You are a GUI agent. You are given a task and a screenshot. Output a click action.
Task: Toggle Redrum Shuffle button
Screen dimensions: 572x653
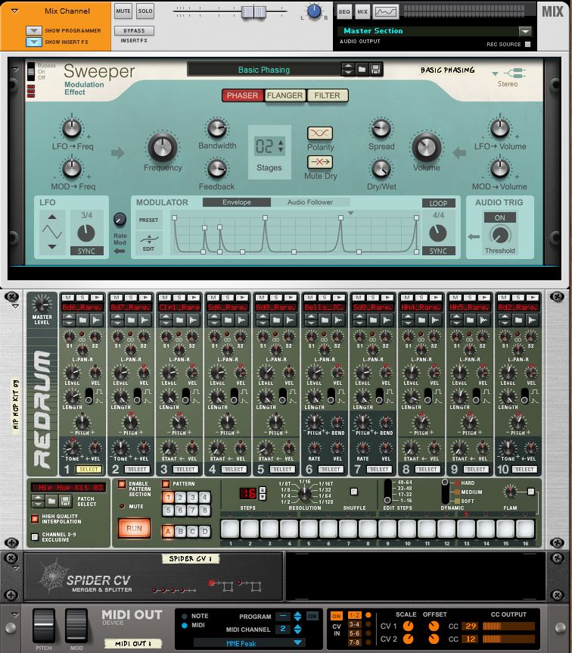click(354, 492)
